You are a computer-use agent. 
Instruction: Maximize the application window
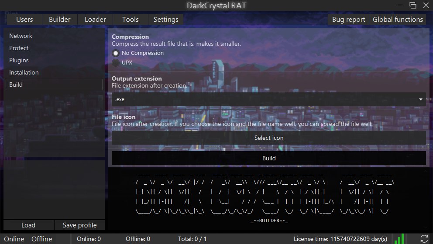point(413,5)
